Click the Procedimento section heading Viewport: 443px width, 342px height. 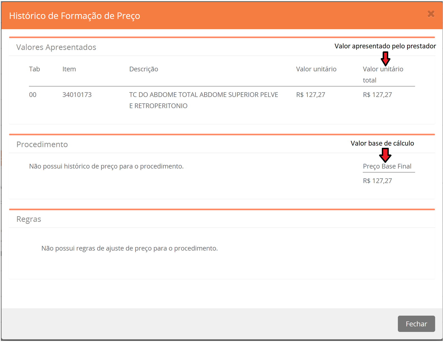point(42,144)
